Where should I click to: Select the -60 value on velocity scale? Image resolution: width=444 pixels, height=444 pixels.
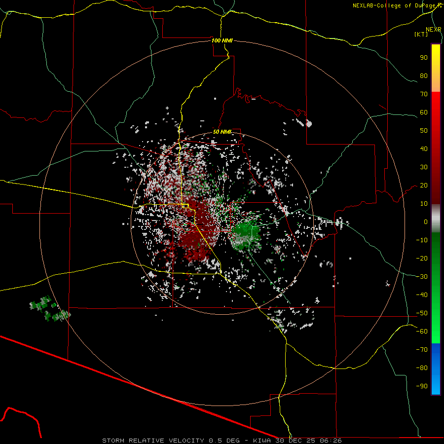(422, 332)
